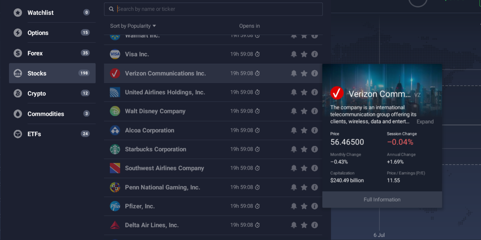The image size is (481, 240).
Task: Set alert bell for United Airlines Holdings
Action: [x=294, y=92]
